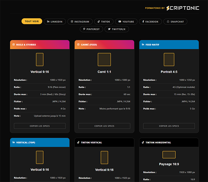Filter formats by Facebook
208x182 pixels.
pyautogui.click(x=150, y=21)
